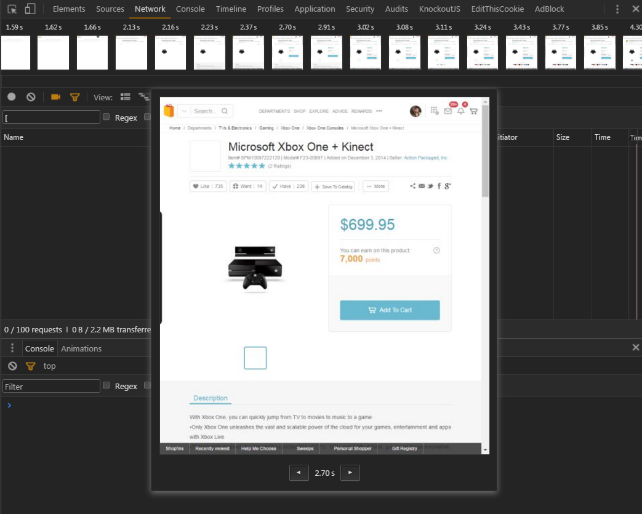Click the Save To Catalog button
The width and height of the screenshot is (642, 514).
333,187
